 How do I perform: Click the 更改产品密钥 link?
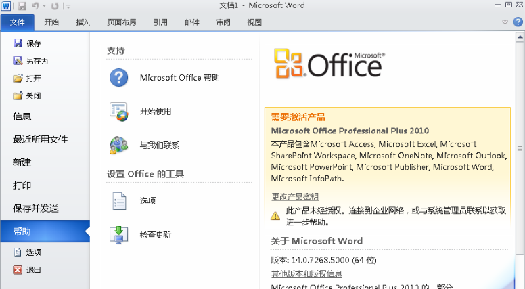click(295, 196)
